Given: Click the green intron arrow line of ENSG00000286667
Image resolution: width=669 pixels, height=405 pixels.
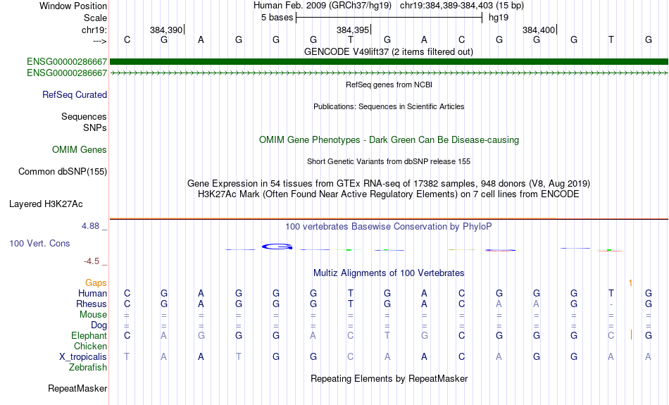Looking at the screenshot, I should coord(389,73).
